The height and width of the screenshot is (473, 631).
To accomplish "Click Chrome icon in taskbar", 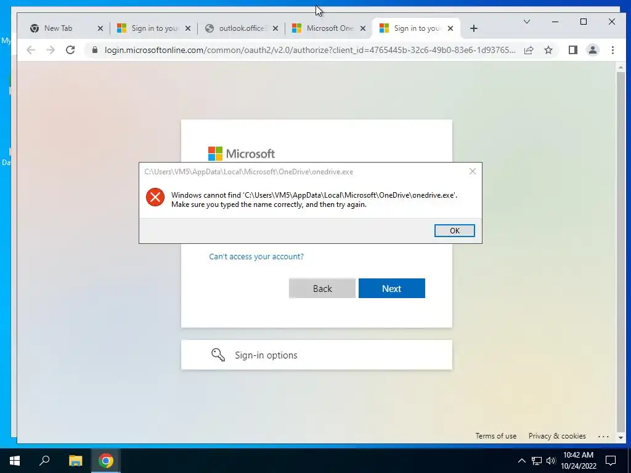I will click(x=106, y=461).
